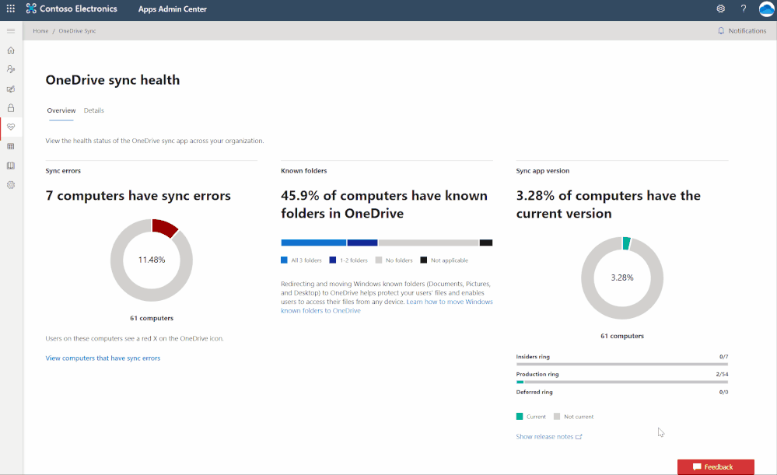This screenshot has width=777, height=475.
Task: Open the customization sidebar icon
Action: (x=11, y=89)
